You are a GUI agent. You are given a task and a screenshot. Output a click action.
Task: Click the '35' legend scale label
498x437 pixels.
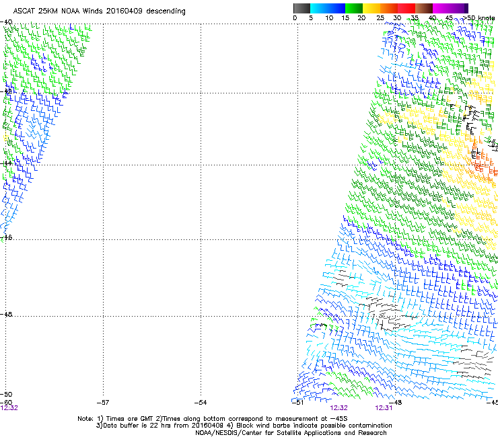[x=415, y=18]
